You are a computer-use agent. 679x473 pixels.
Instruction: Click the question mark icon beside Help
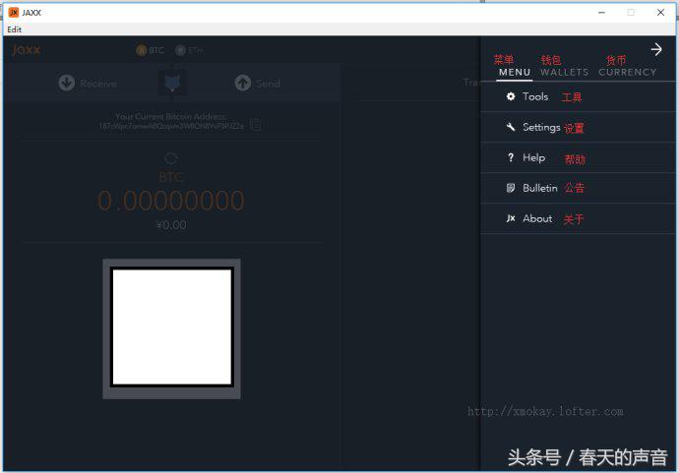pos(511,157)
